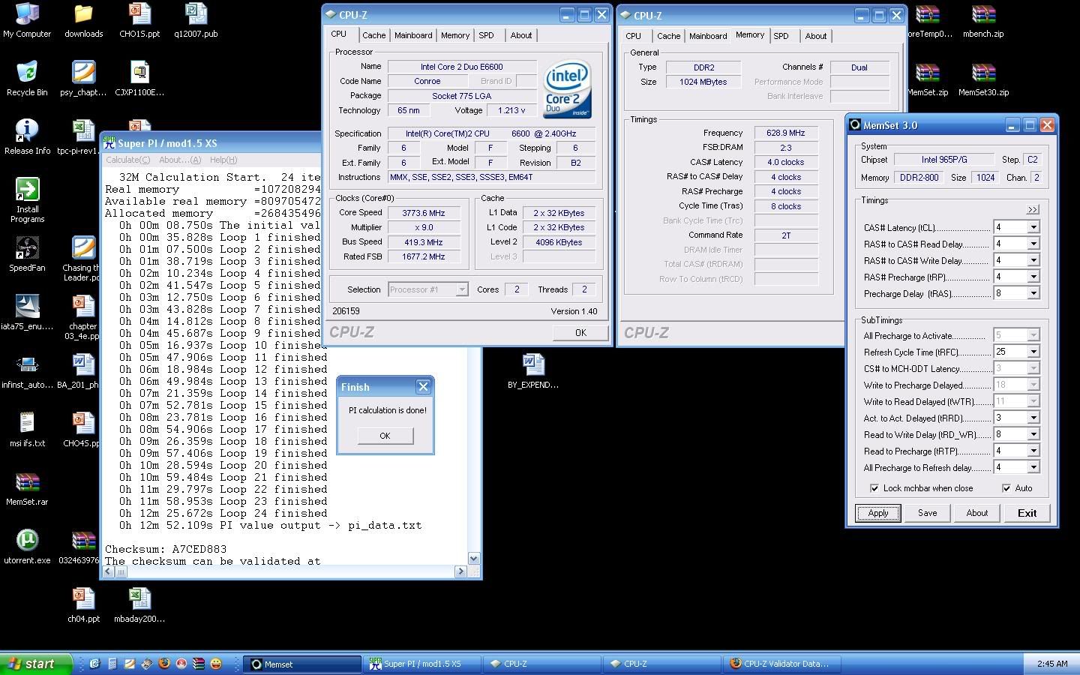Click Exit button in MemSet
The width and height of the screenshot is (1080, 675).
tap(1027, 513)
